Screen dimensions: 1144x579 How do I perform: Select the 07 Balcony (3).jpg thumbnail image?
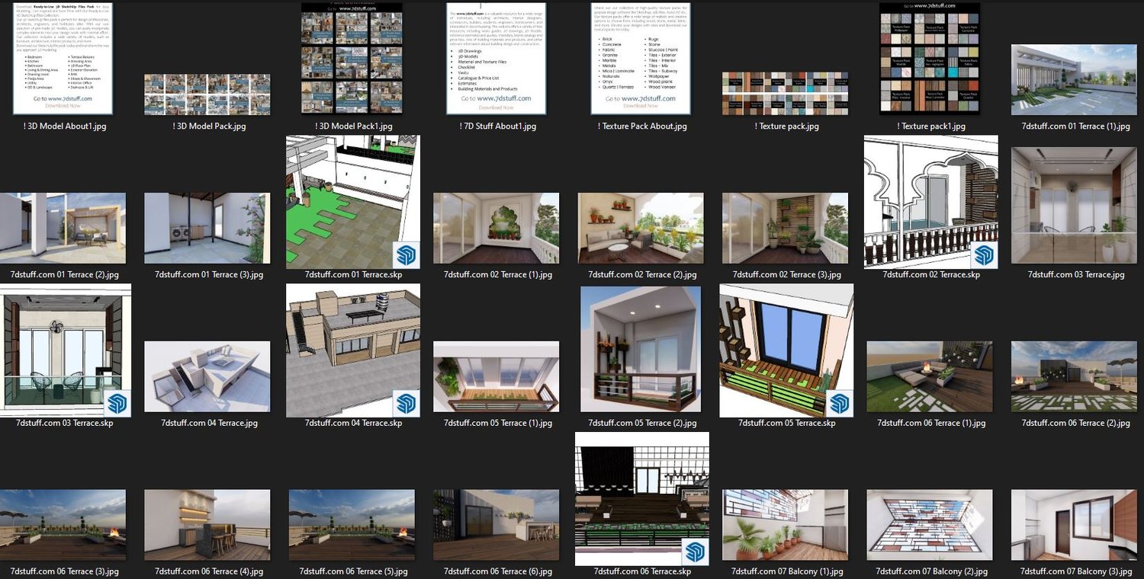[1075, 526]
